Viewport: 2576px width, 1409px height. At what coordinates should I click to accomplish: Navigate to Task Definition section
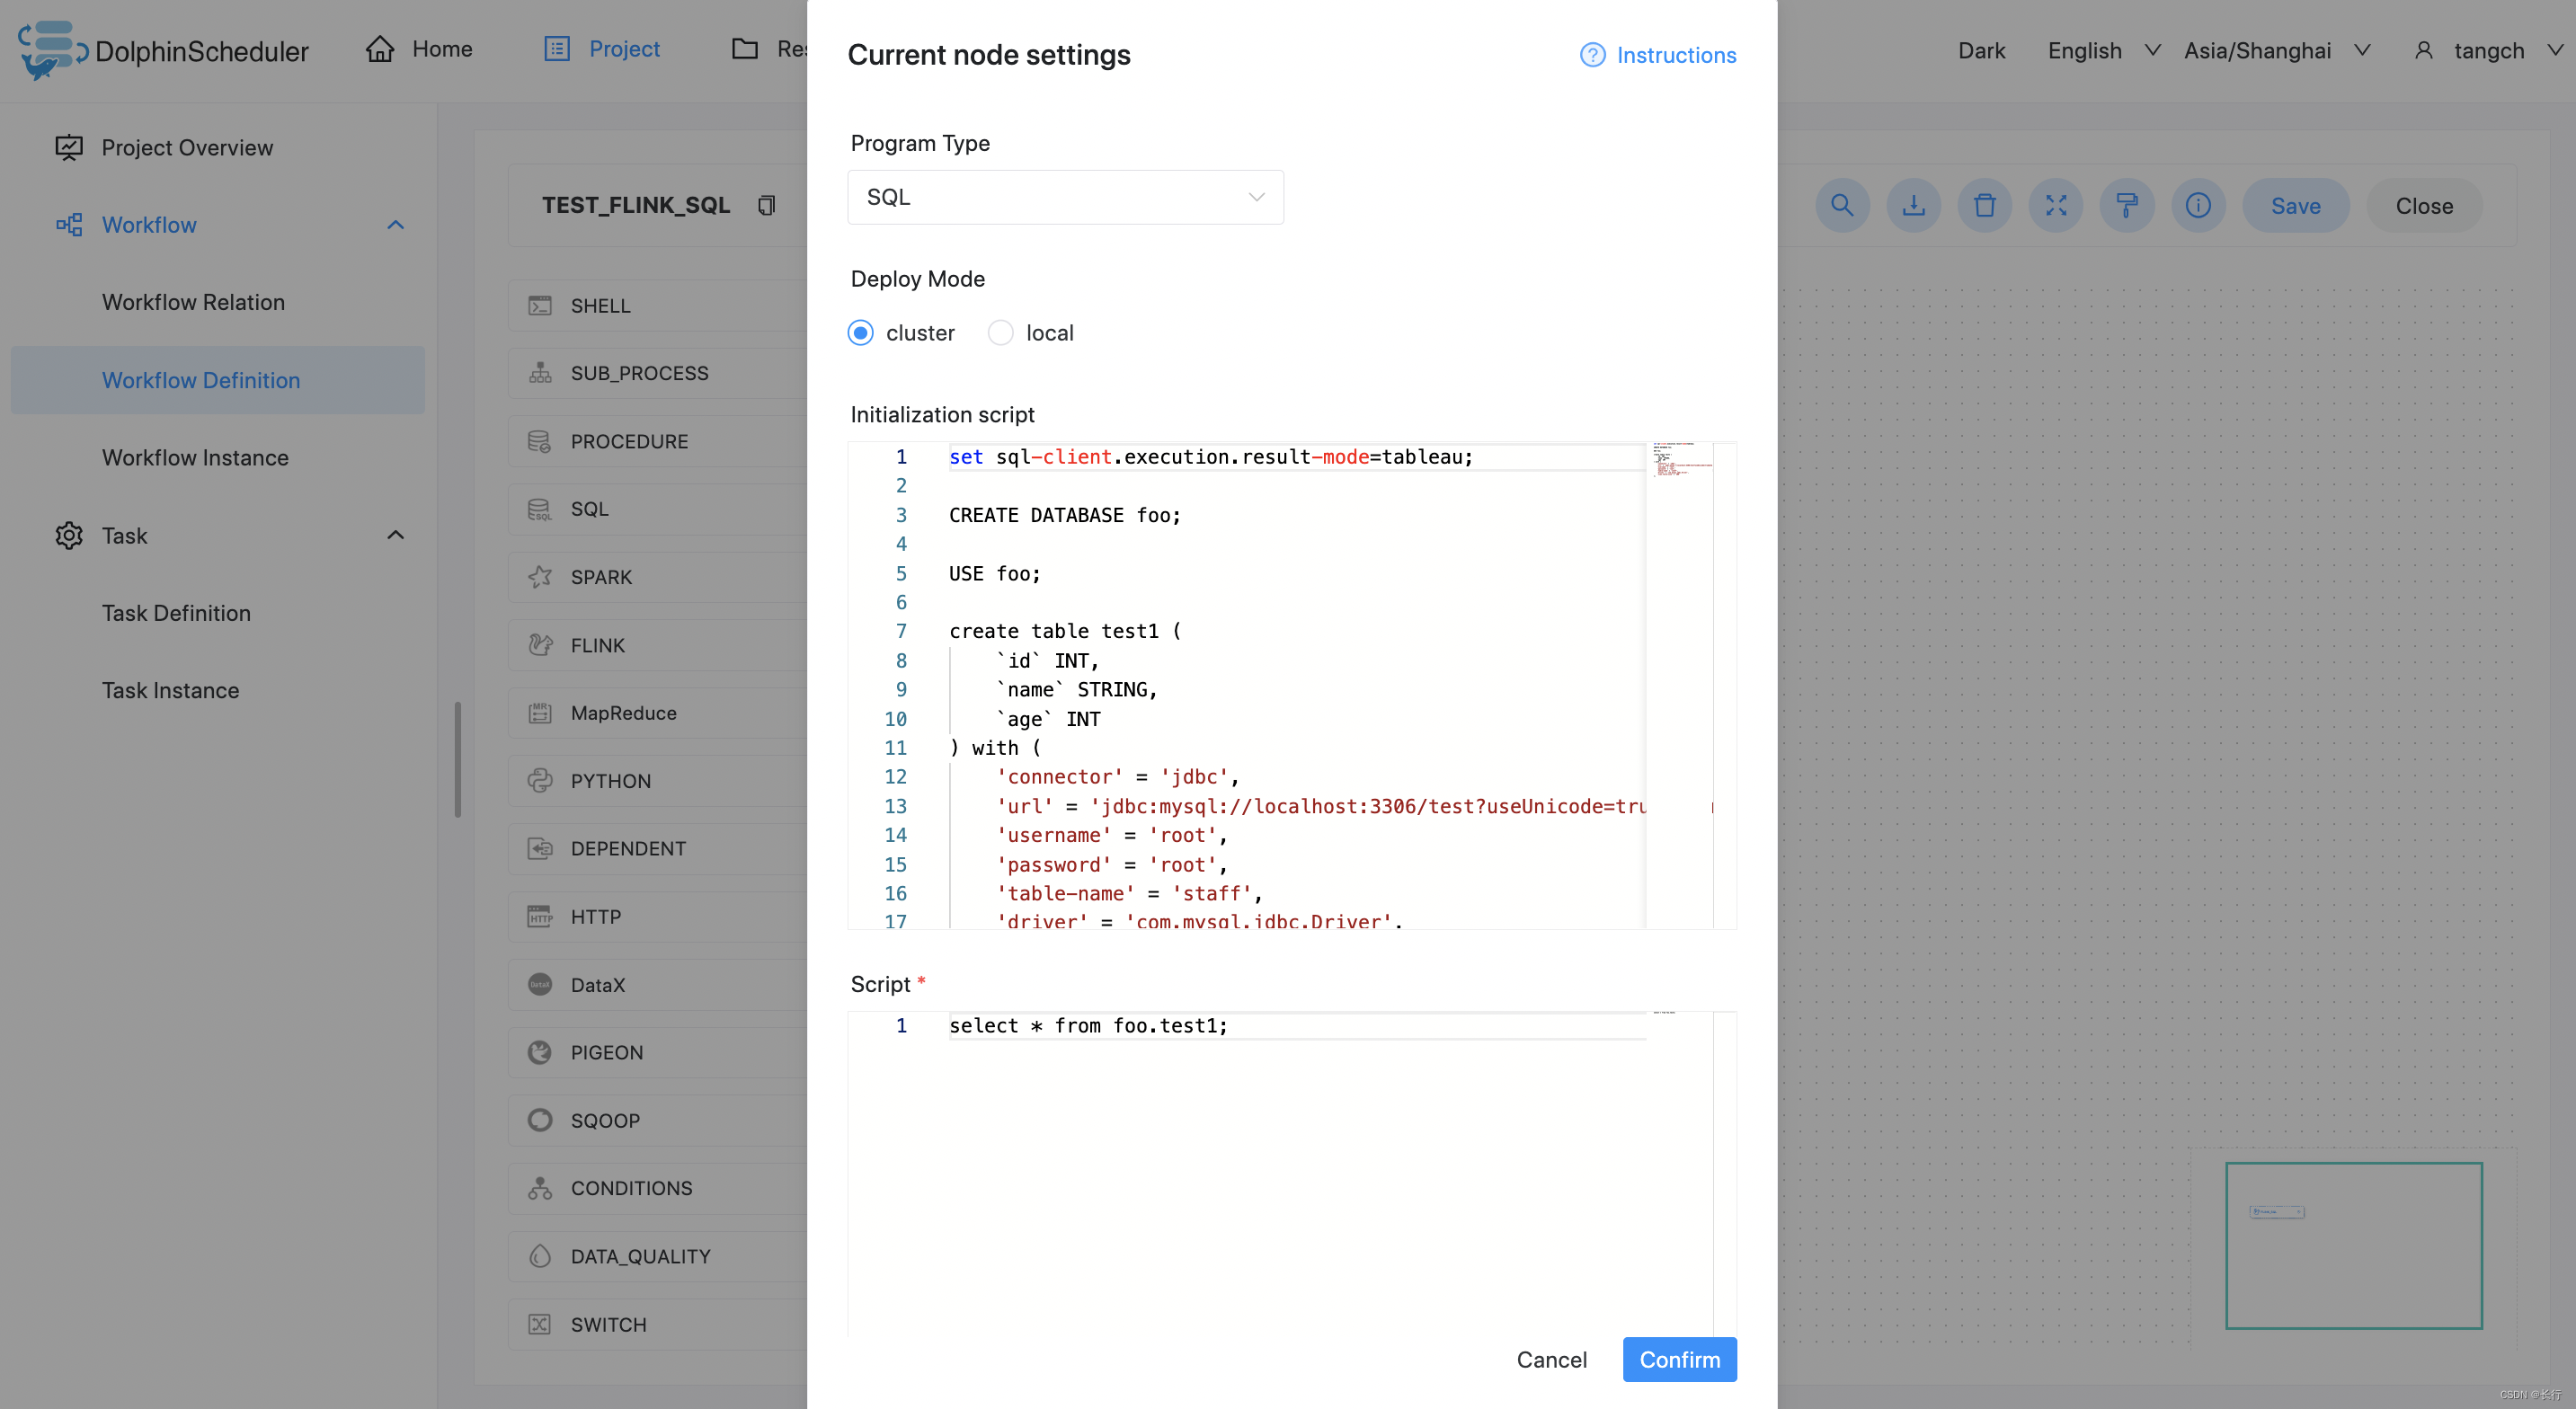[x=175, y=613]
